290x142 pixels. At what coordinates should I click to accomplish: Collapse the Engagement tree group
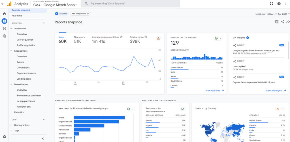[11, 51]
